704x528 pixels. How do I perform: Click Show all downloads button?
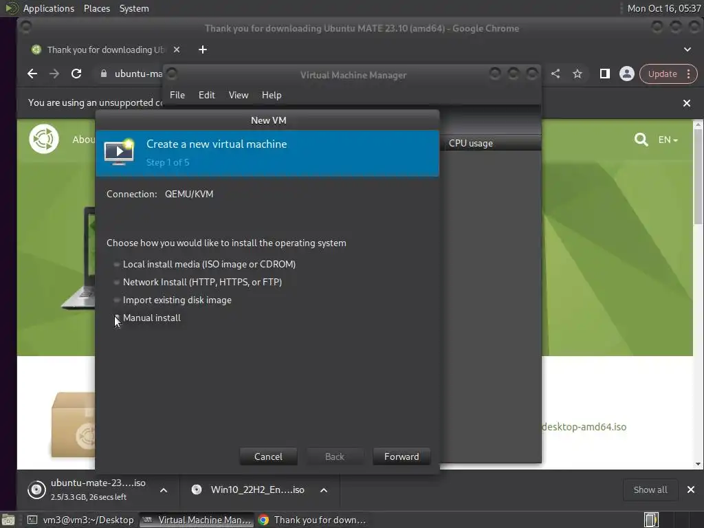point(650,489)
